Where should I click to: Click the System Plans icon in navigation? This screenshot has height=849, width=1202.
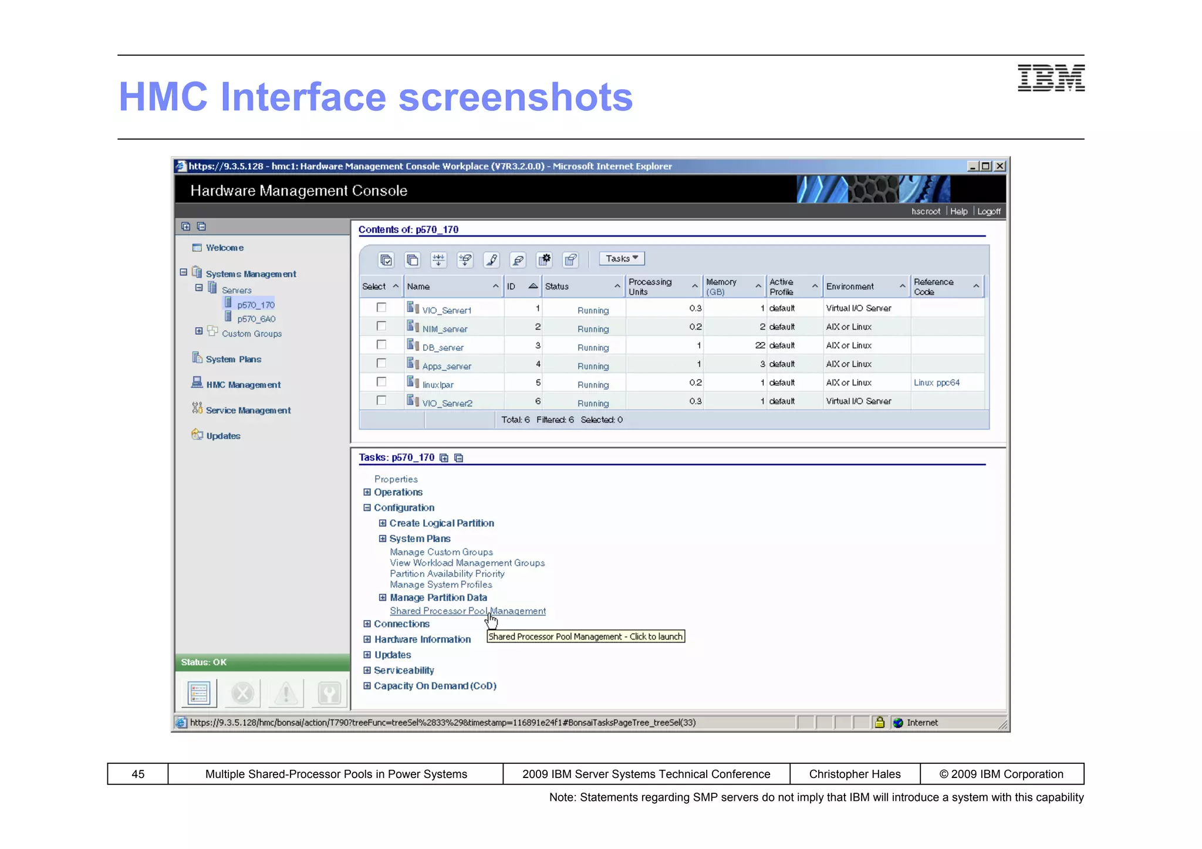coord(197,357)
